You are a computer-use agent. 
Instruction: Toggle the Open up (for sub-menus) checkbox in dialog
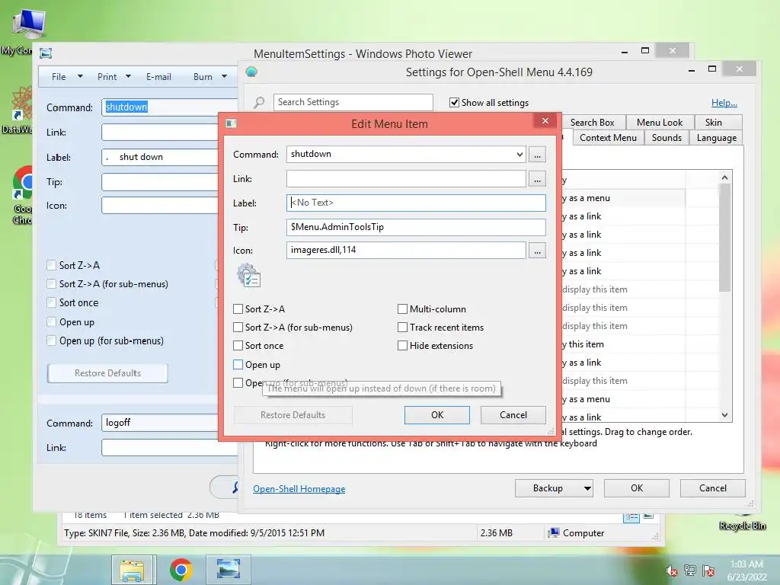pyautogui.click(x=238, y=382)
